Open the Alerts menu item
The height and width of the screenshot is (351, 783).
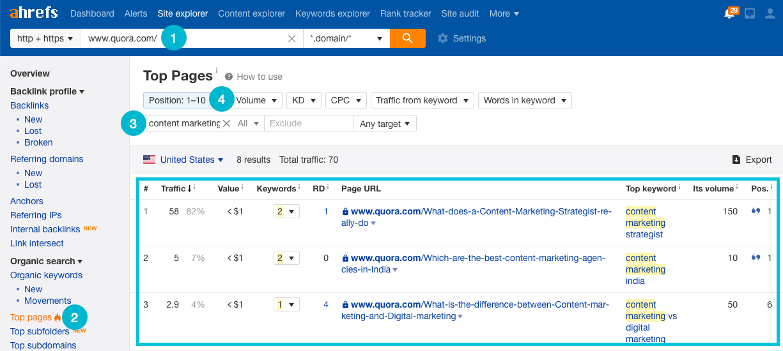[136, 13]
